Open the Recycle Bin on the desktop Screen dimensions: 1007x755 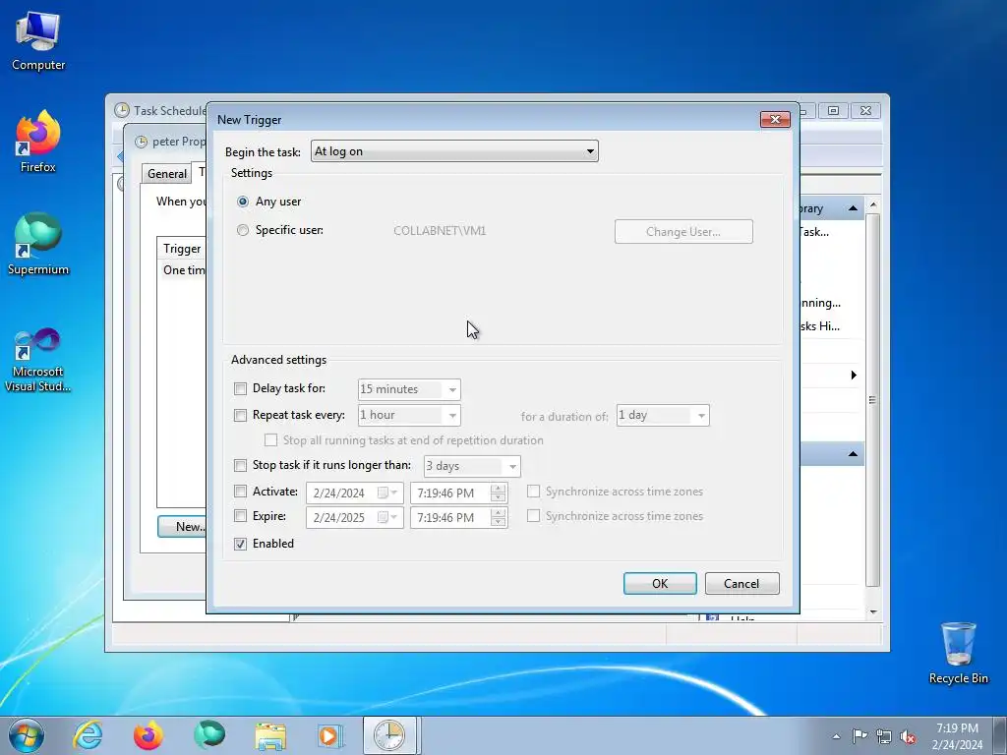point(958,653)
